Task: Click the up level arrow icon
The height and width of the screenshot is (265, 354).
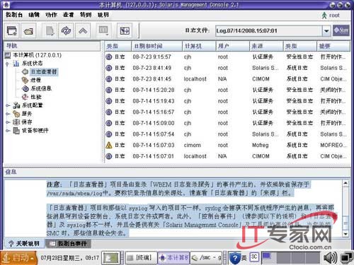Action: point(83,30)
